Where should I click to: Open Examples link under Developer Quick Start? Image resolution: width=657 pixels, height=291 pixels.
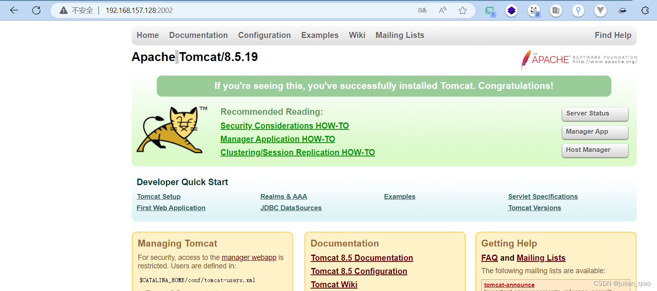400,196
